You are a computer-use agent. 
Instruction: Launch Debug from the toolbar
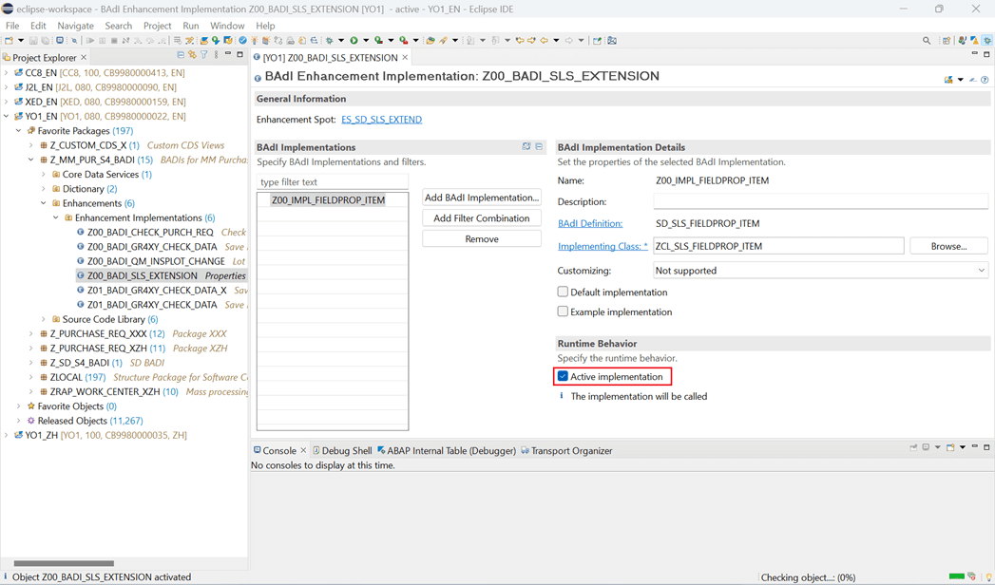pyautogui.click(x=329, y=40)
